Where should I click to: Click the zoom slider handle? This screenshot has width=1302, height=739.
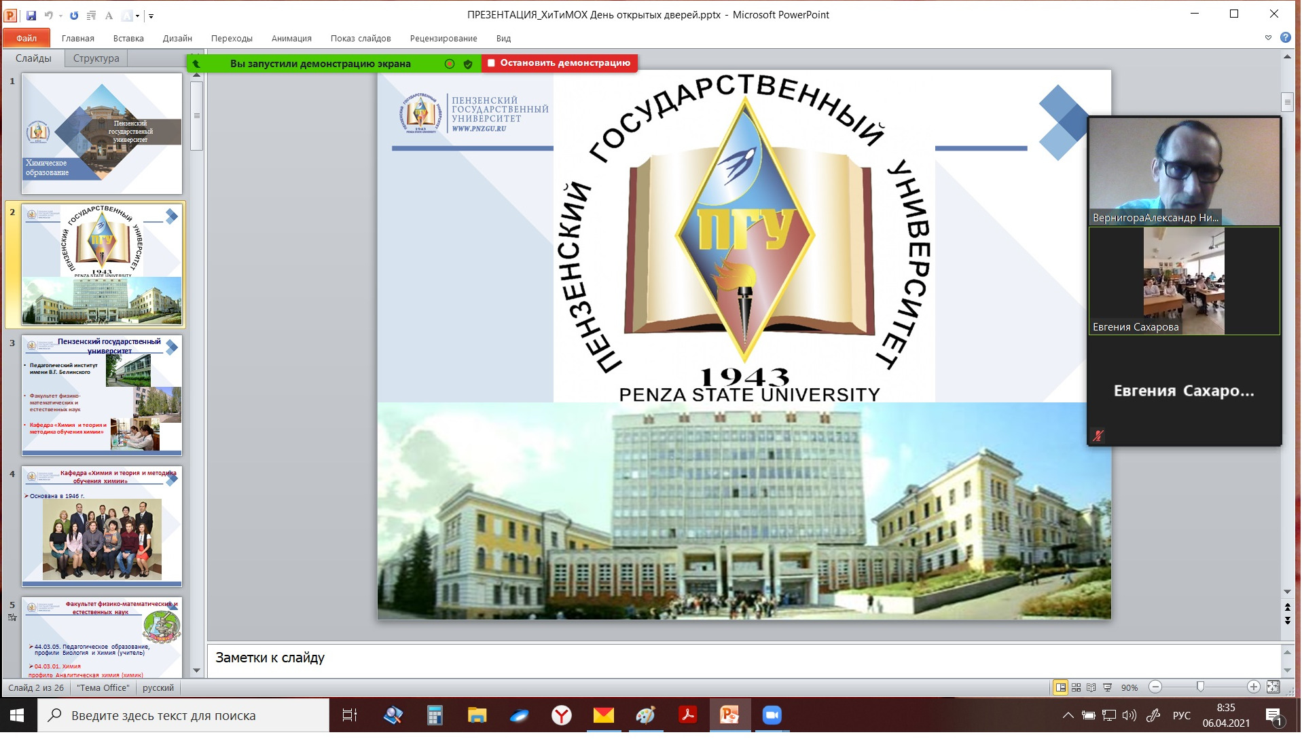pyautogui.click(x=1200, y=687)
